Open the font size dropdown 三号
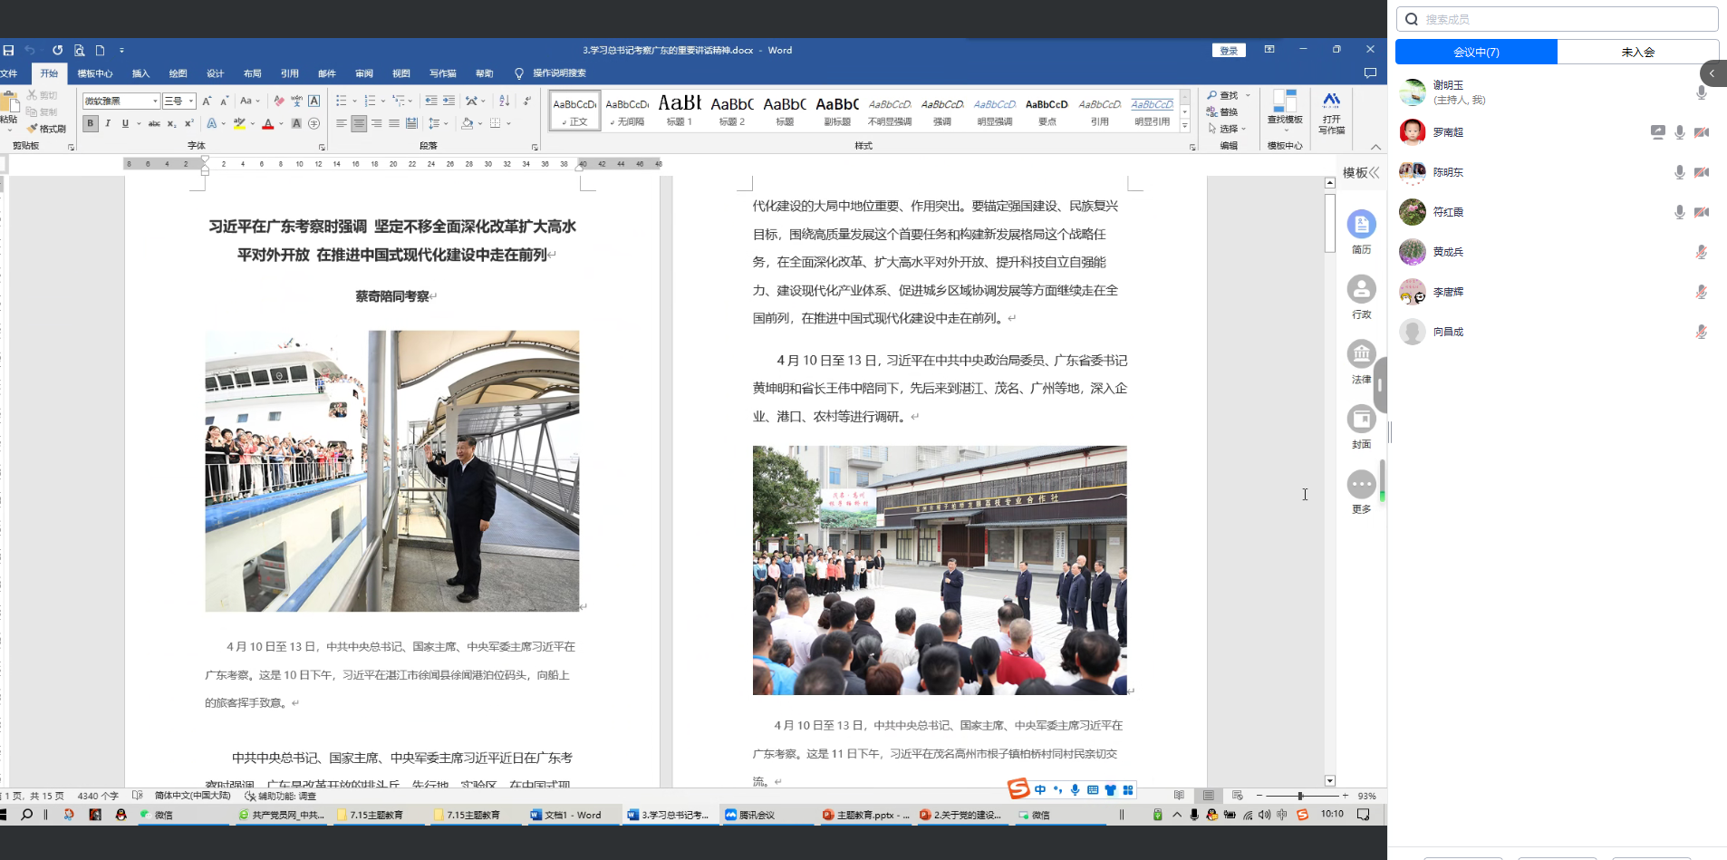Viewport: 1727px width, 860px height. (191, 101)
